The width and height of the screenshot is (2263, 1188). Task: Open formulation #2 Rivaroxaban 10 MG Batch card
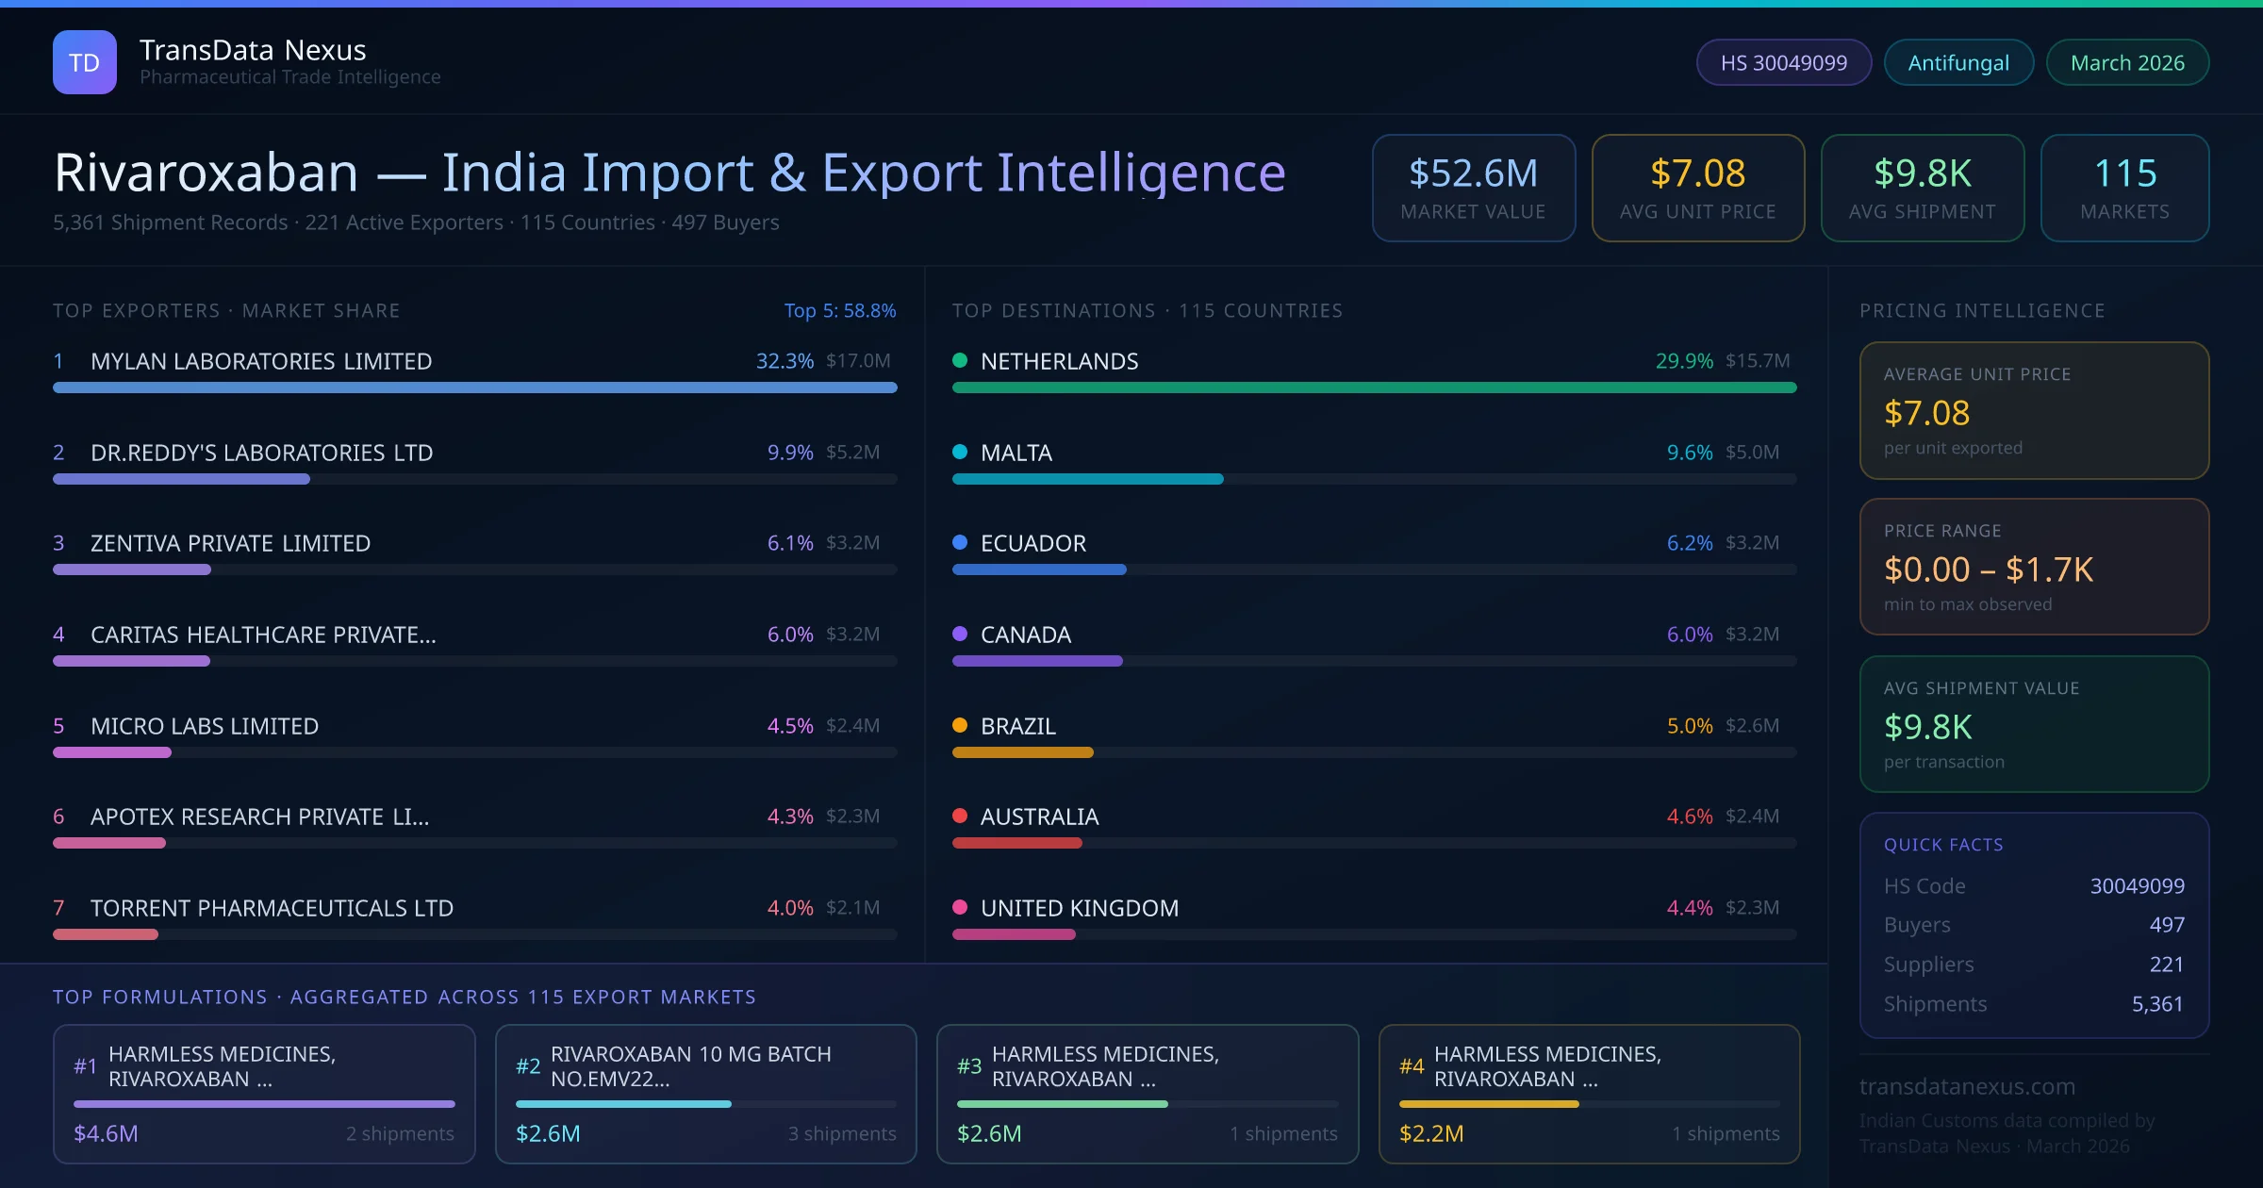point(705,1093)
